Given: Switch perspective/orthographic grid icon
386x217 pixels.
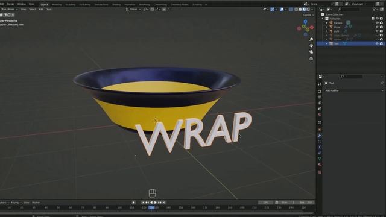Looking at the screenshot, I should 311,58.
